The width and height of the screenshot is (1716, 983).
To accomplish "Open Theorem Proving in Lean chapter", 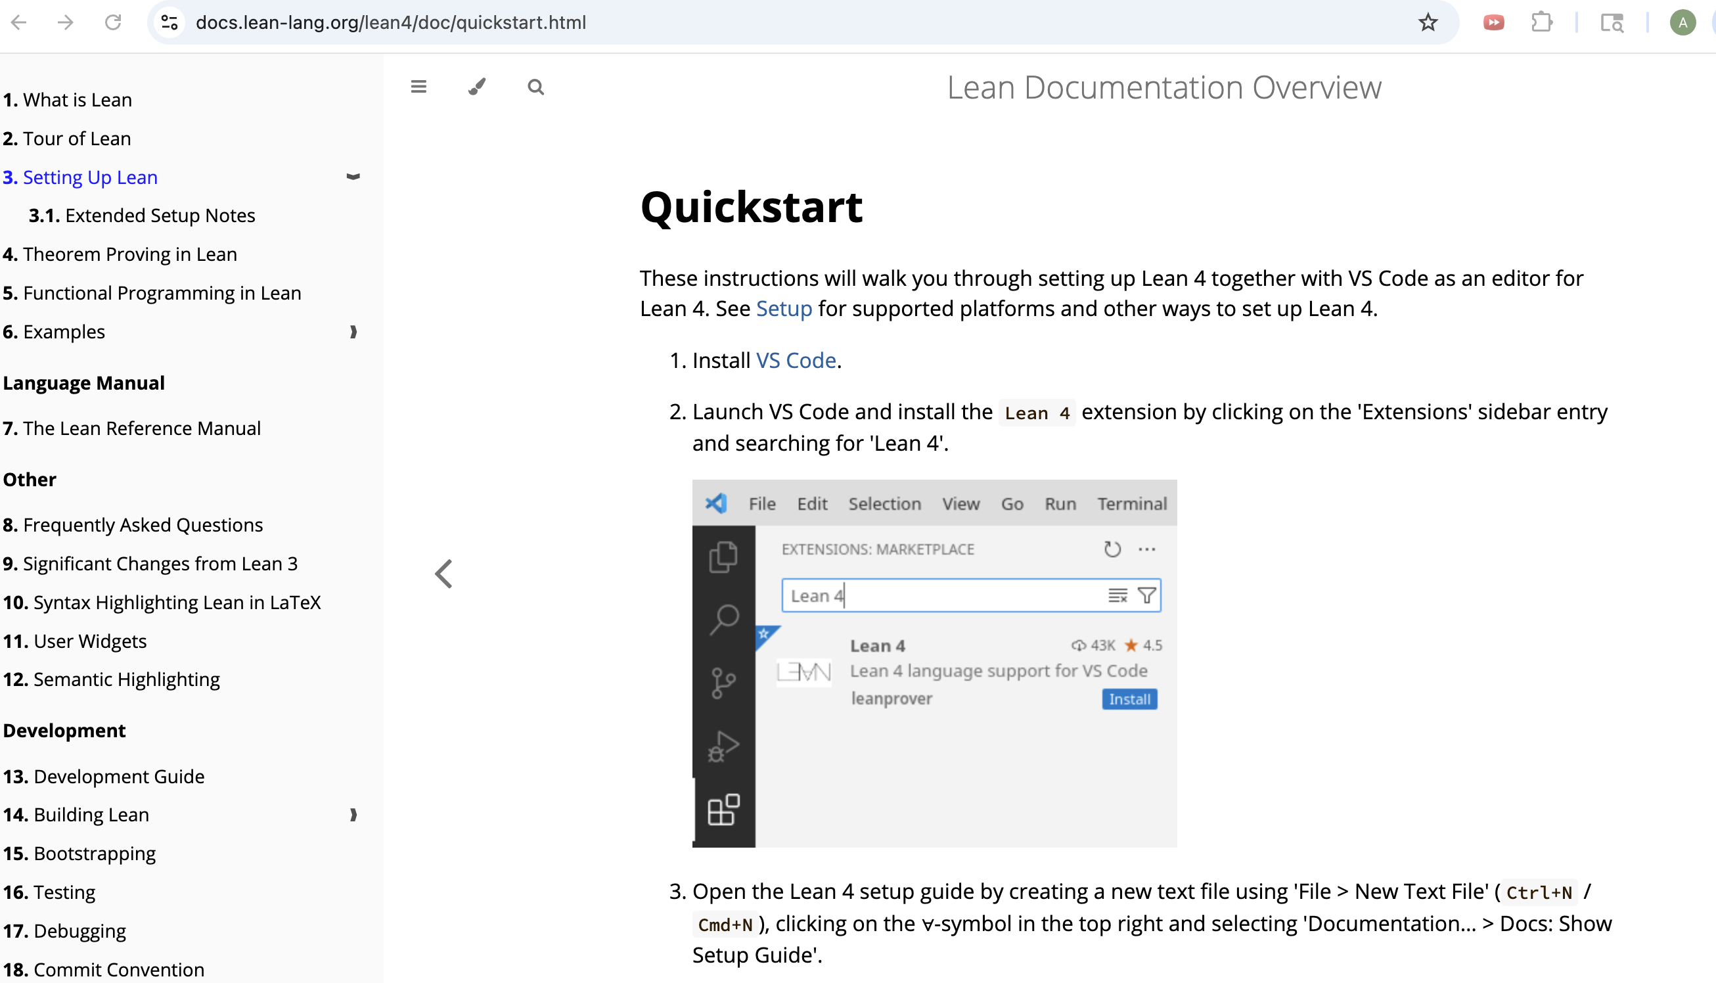I will [129, 254].
